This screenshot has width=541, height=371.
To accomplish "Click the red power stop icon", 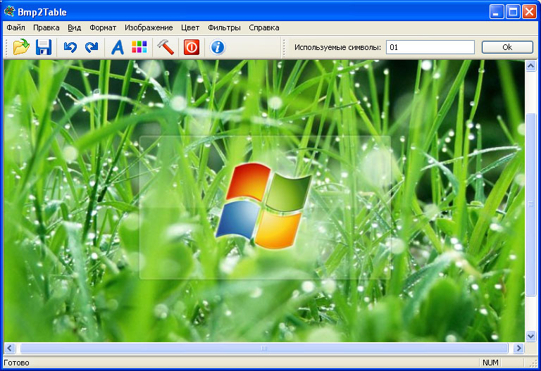I will (x=192, y=47).
